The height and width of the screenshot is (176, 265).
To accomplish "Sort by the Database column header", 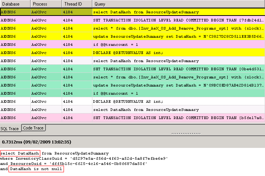I will tap(15, 4).
